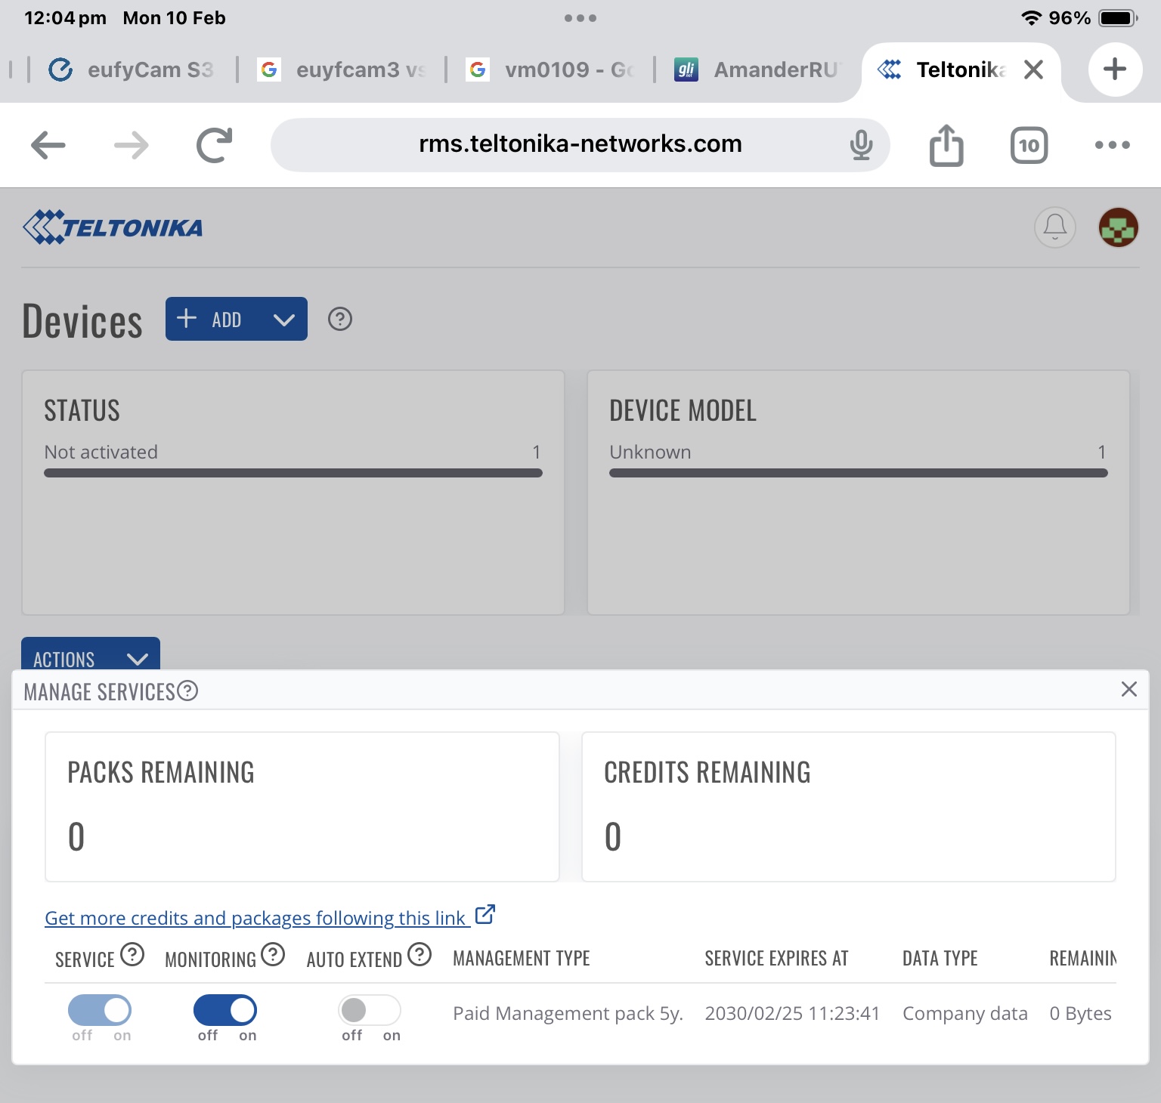The width and height of the screenshot is (1161, 1103).
Task: Follow the get more credits and packages link
Action: pyautogui.click(x=255, y=918)
